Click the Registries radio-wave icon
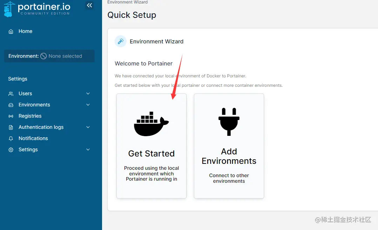The height and width of the screenshot is (230, 378). pos(11,116)
